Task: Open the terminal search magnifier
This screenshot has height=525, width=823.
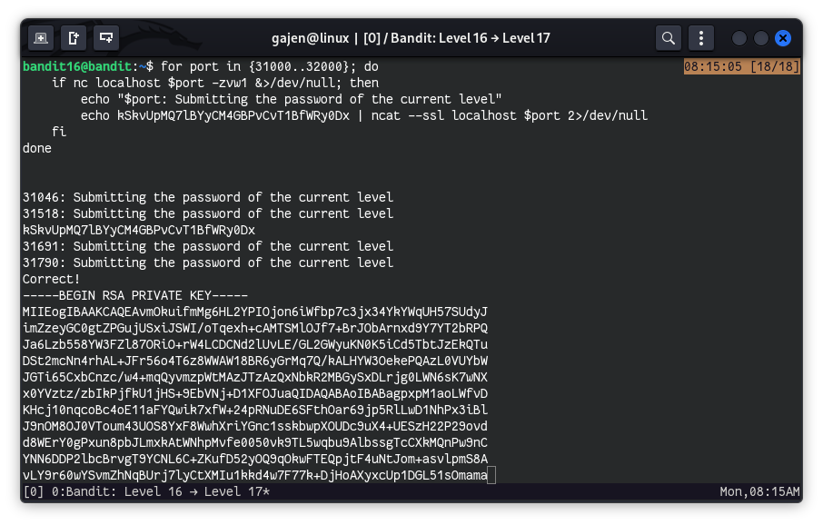Action: tap(669, 38)
